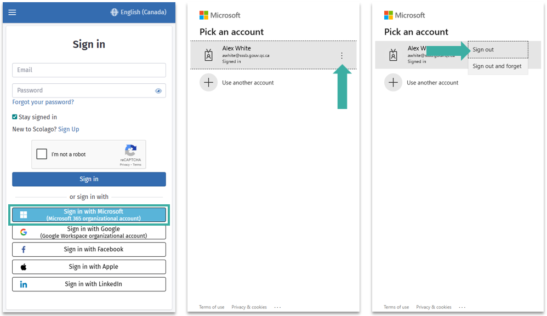This screenshot has width=547, height=316.
Task: Open Forgot your password link
Action: [43, 102]
